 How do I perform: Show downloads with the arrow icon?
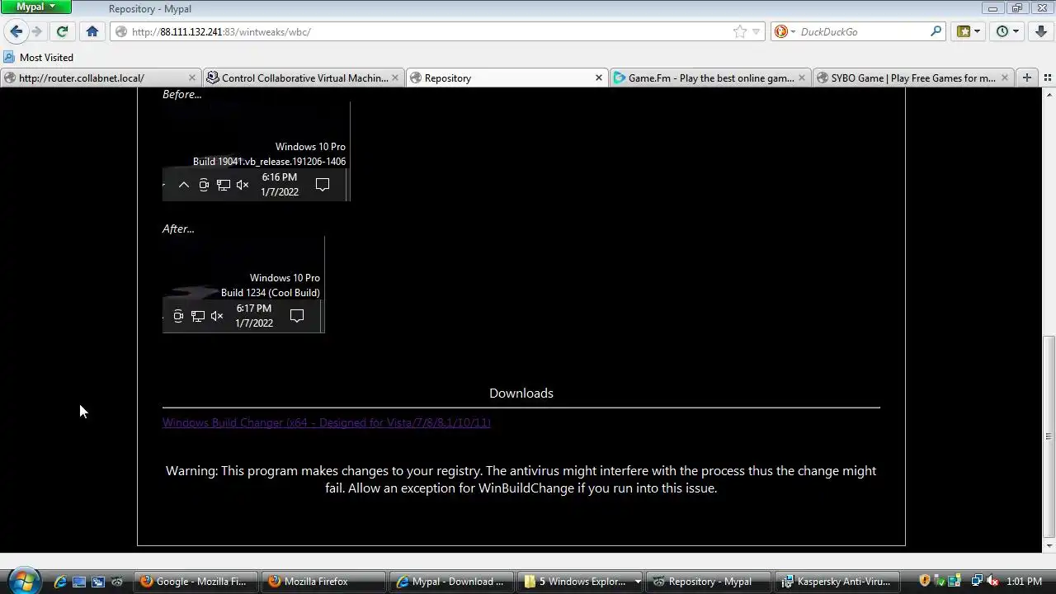point(1040,31)
